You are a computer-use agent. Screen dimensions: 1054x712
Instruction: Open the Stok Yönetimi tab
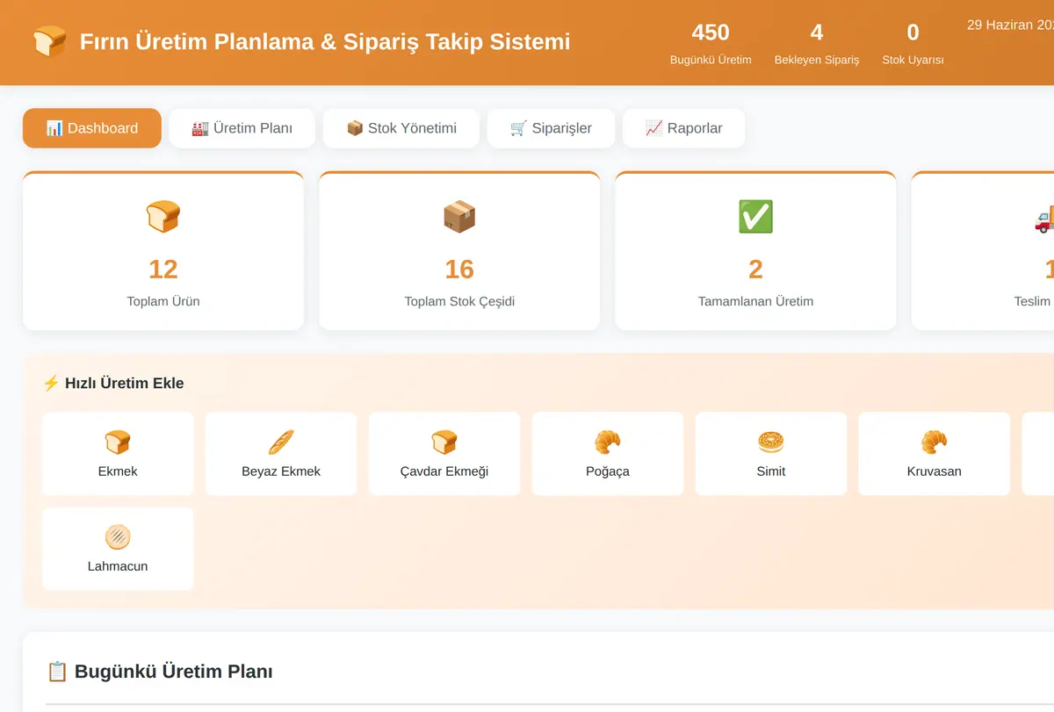[x=401, y=128]
